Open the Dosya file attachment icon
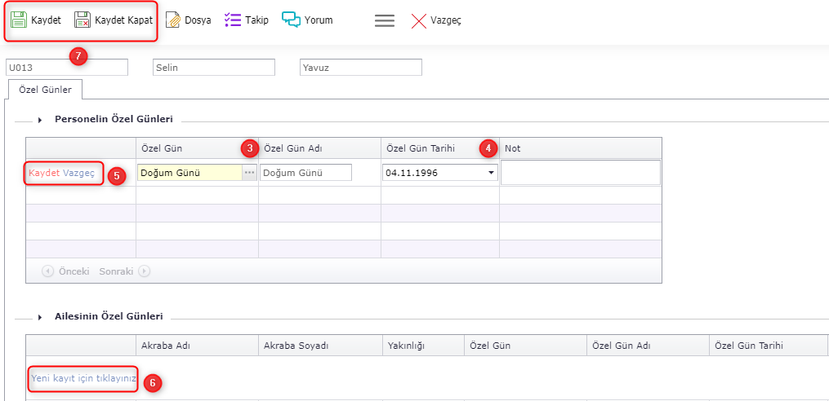This screenshot has height=401, width=829. 173,20
